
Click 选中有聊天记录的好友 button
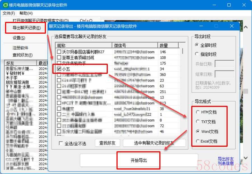[154, 143]
